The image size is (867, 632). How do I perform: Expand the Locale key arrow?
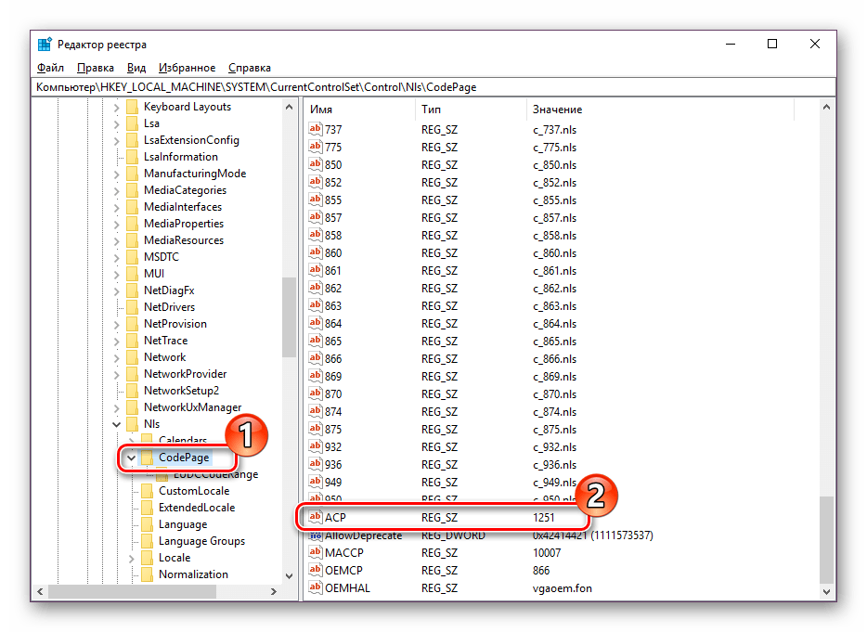pos(131,558)
